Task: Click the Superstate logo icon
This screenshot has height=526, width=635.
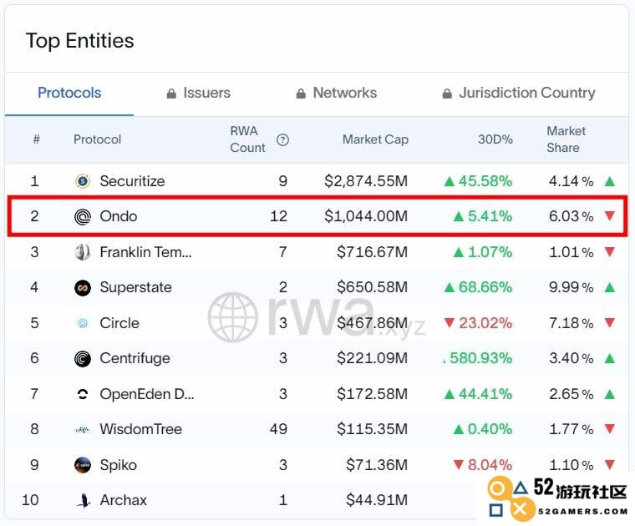Action: point(83,288)
